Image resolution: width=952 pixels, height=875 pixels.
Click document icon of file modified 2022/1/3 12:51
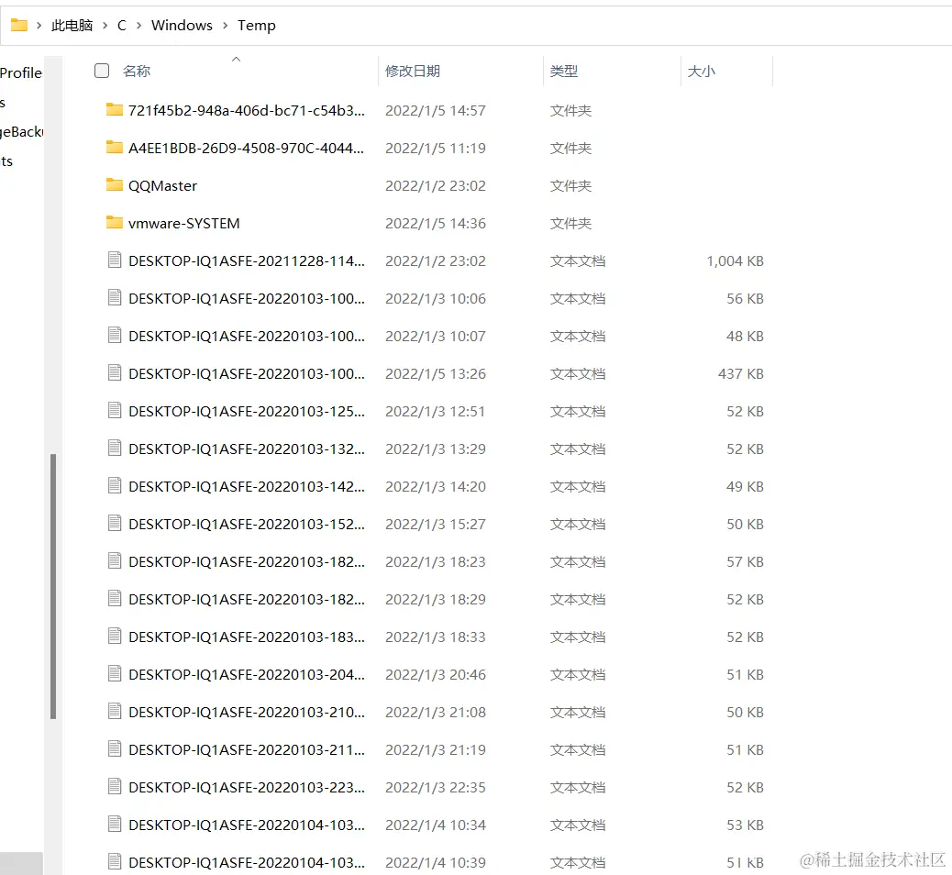click(114, 411)
